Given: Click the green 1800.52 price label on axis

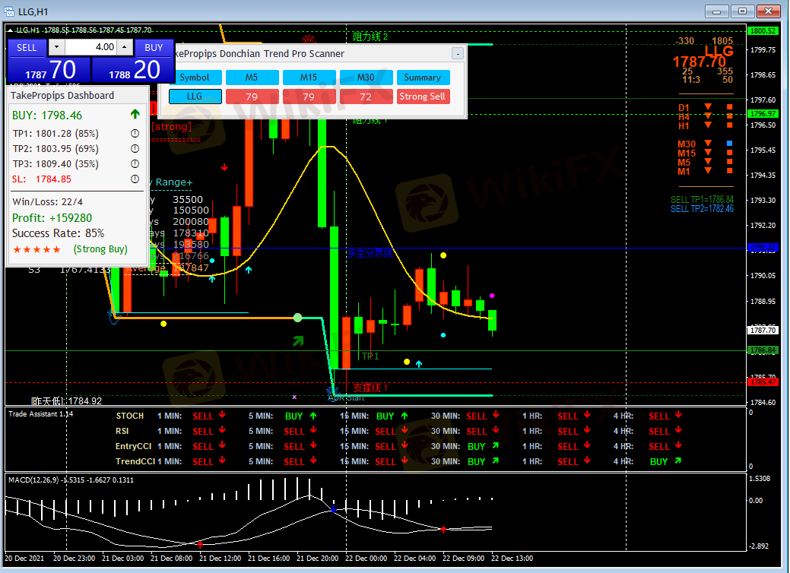Looking at the screenshot, I should (x=761, y=31).
